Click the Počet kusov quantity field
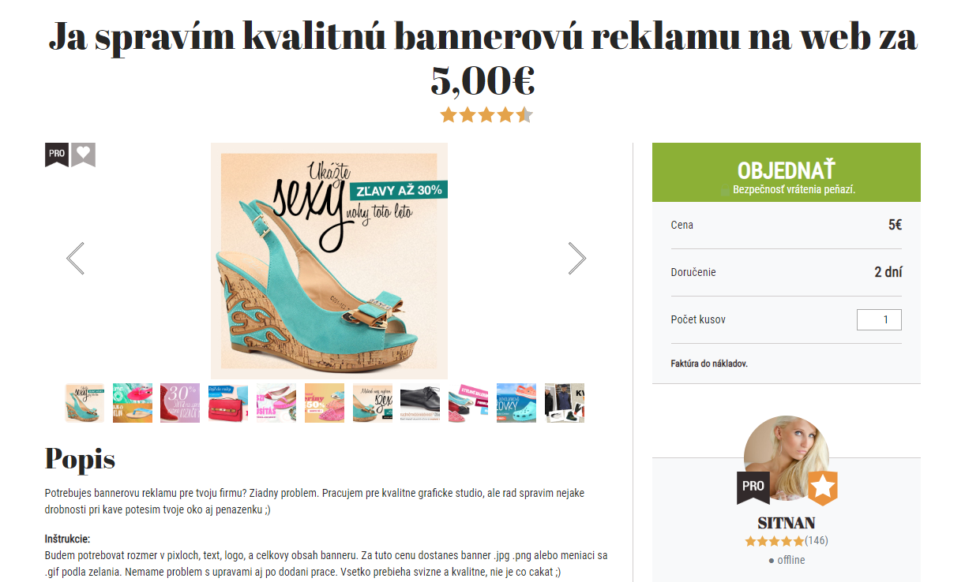 click(879, 319)
